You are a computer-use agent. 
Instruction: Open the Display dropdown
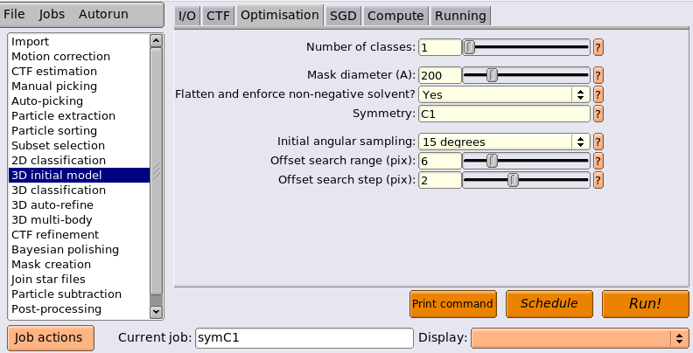[x=580, y=338]
